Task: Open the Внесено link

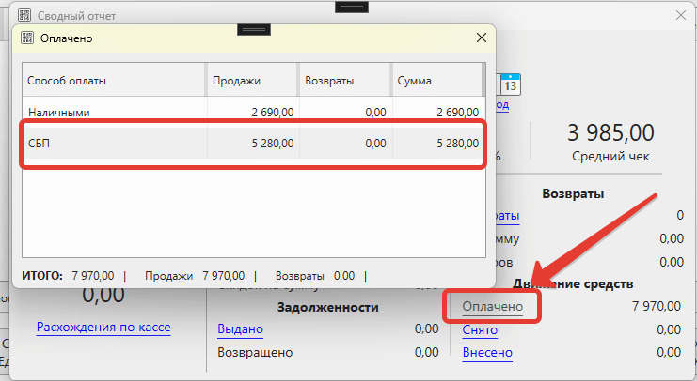Action: coord(486,353)
